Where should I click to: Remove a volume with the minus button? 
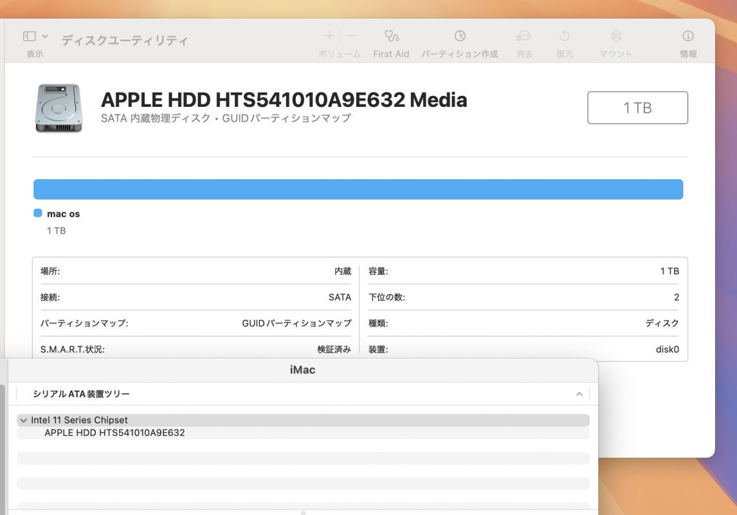pos(350,36)
